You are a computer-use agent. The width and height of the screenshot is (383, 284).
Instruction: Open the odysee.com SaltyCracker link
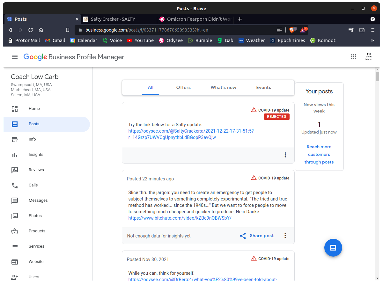point(191,134)
